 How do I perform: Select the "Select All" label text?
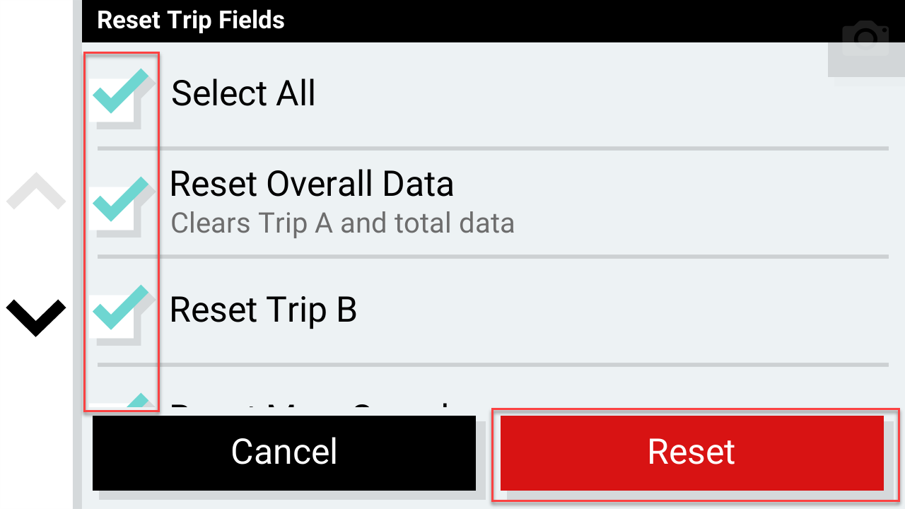(x=243, y=93)
